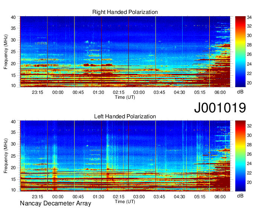
Task: Click the 00:00 time tick under Right Handed plot
Action: (58, 92)
